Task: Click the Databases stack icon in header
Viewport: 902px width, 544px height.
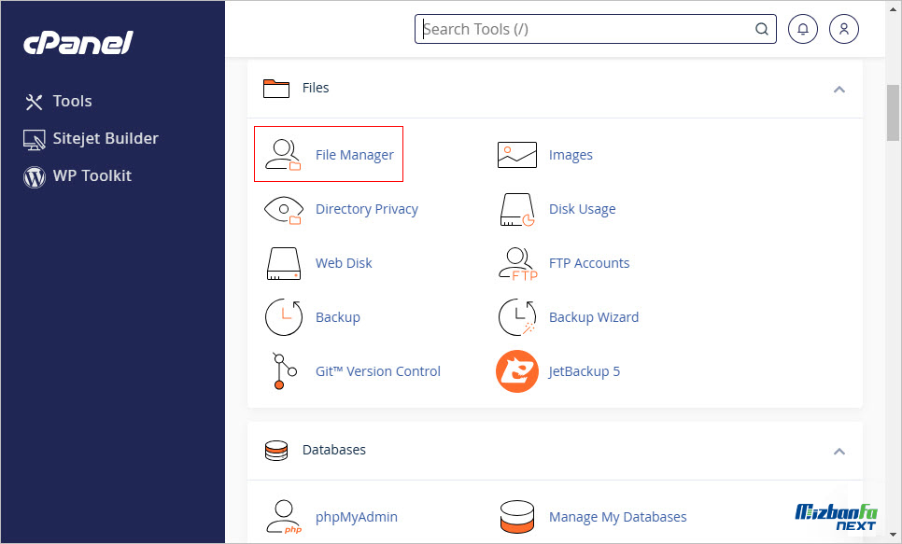Action: pos(276,451)
